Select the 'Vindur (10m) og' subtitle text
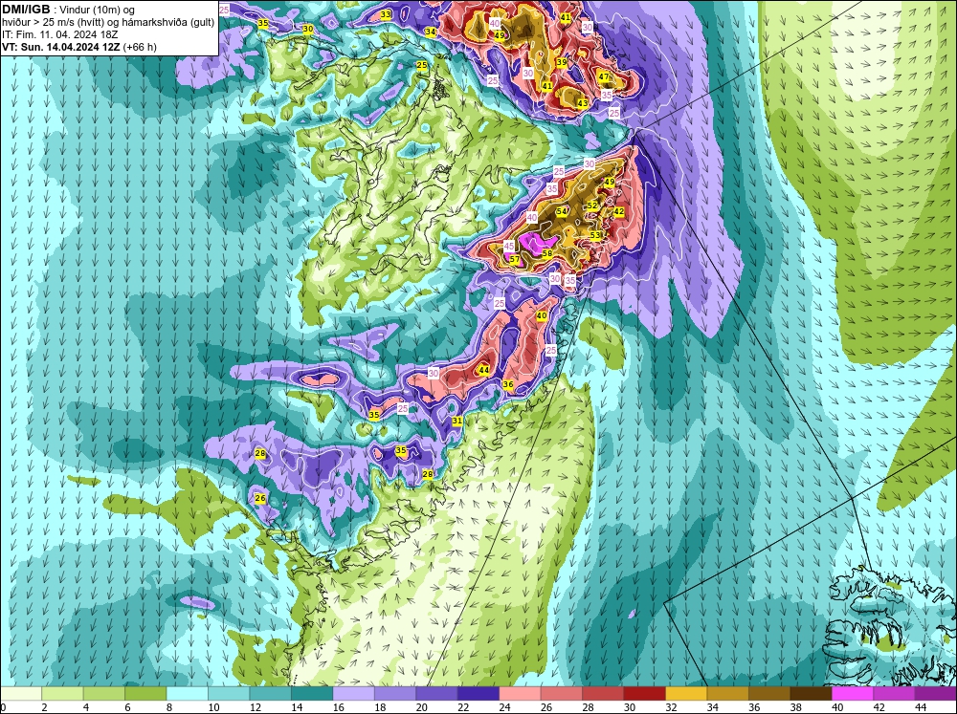 [x=99, y=10]
